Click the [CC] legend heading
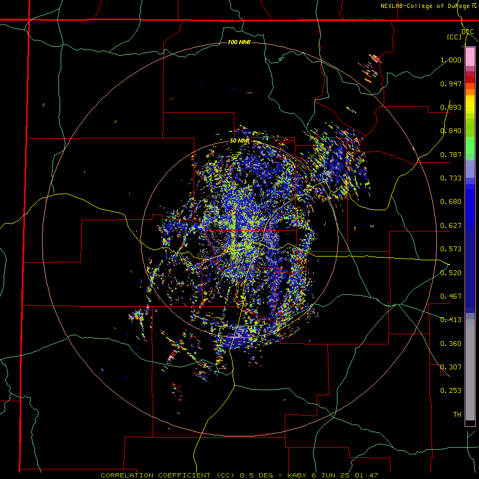Image resolution: width=479 pixels, height=479 pixels. [455, 37]
